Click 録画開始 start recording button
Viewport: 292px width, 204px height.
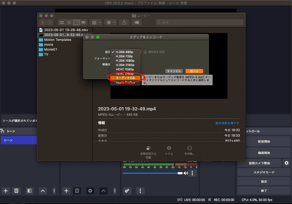(264, 153)
